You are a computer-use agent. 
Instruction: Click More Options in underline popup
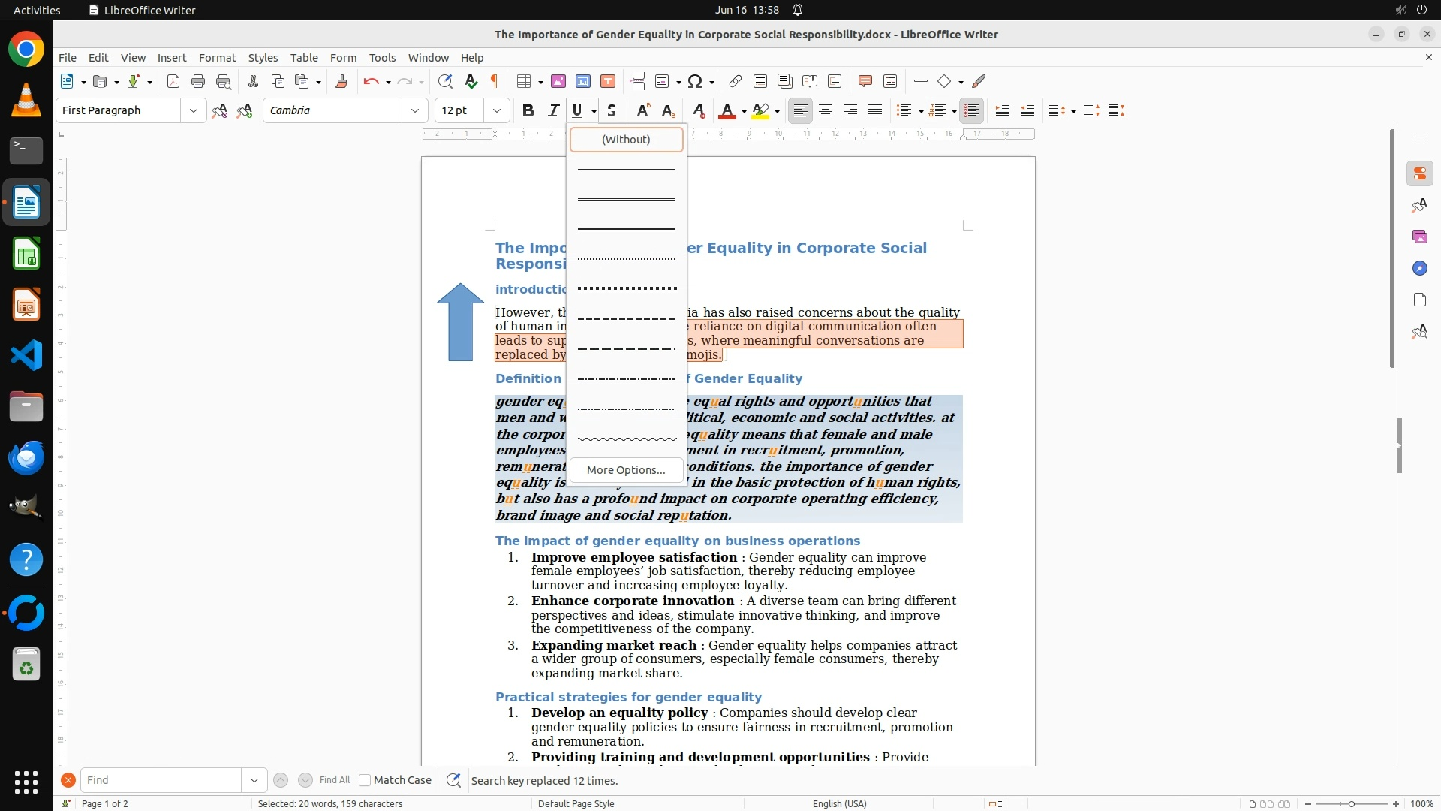626,470
